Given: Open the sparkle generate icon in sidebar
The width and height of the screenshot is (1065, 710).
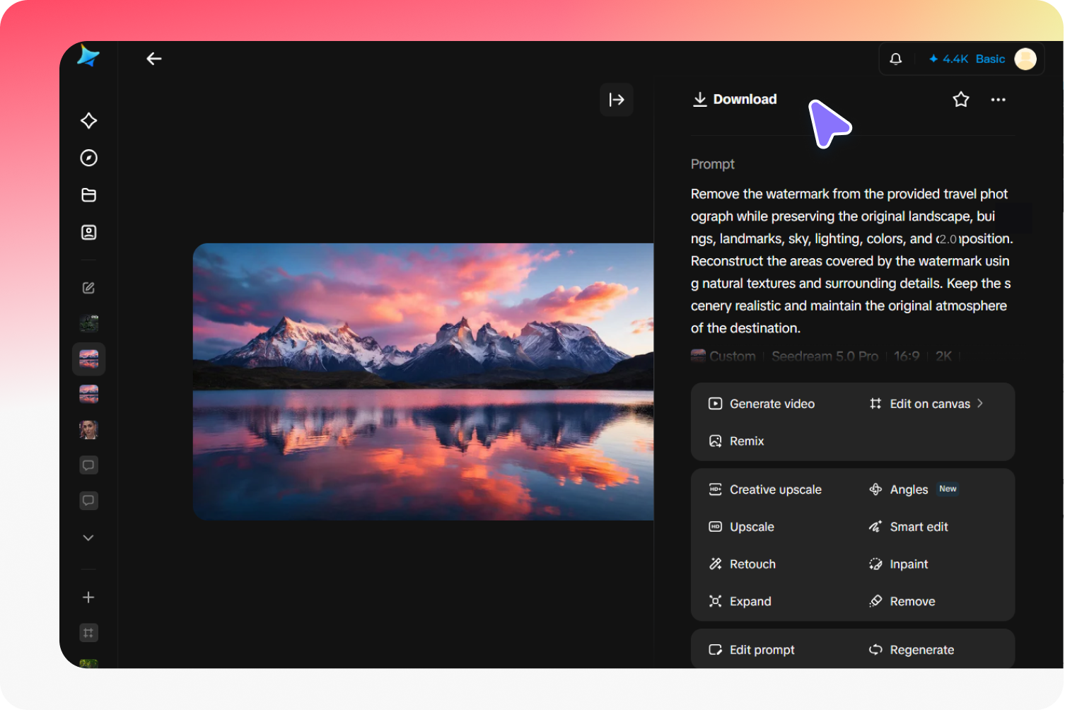Looking at the screenshot, I should (88, 121).
